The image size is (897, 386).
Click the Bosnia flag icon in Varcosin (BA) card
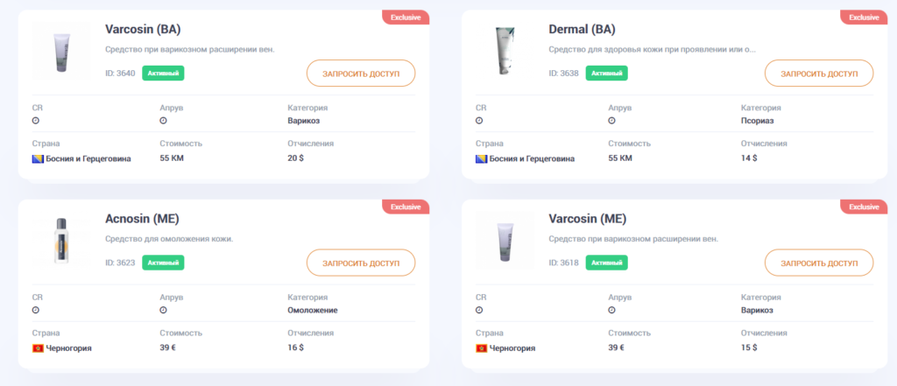click(x=38, y=159)
